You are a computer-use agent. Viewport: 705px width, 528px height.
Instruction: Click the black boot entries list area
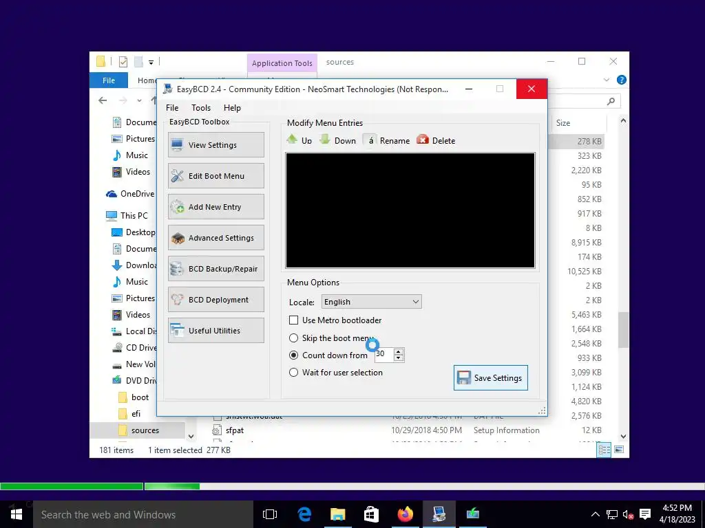coord(410,210)
